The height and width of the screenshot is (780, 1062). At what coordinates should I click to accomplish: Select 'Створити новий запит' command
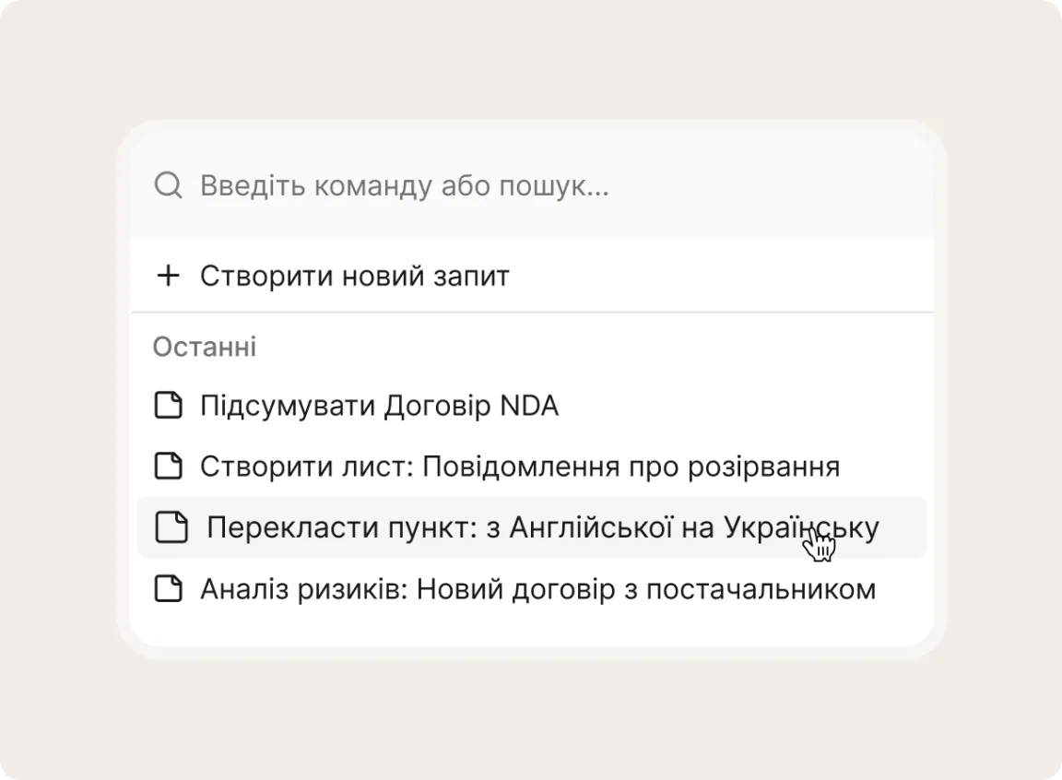pos(354,276)
